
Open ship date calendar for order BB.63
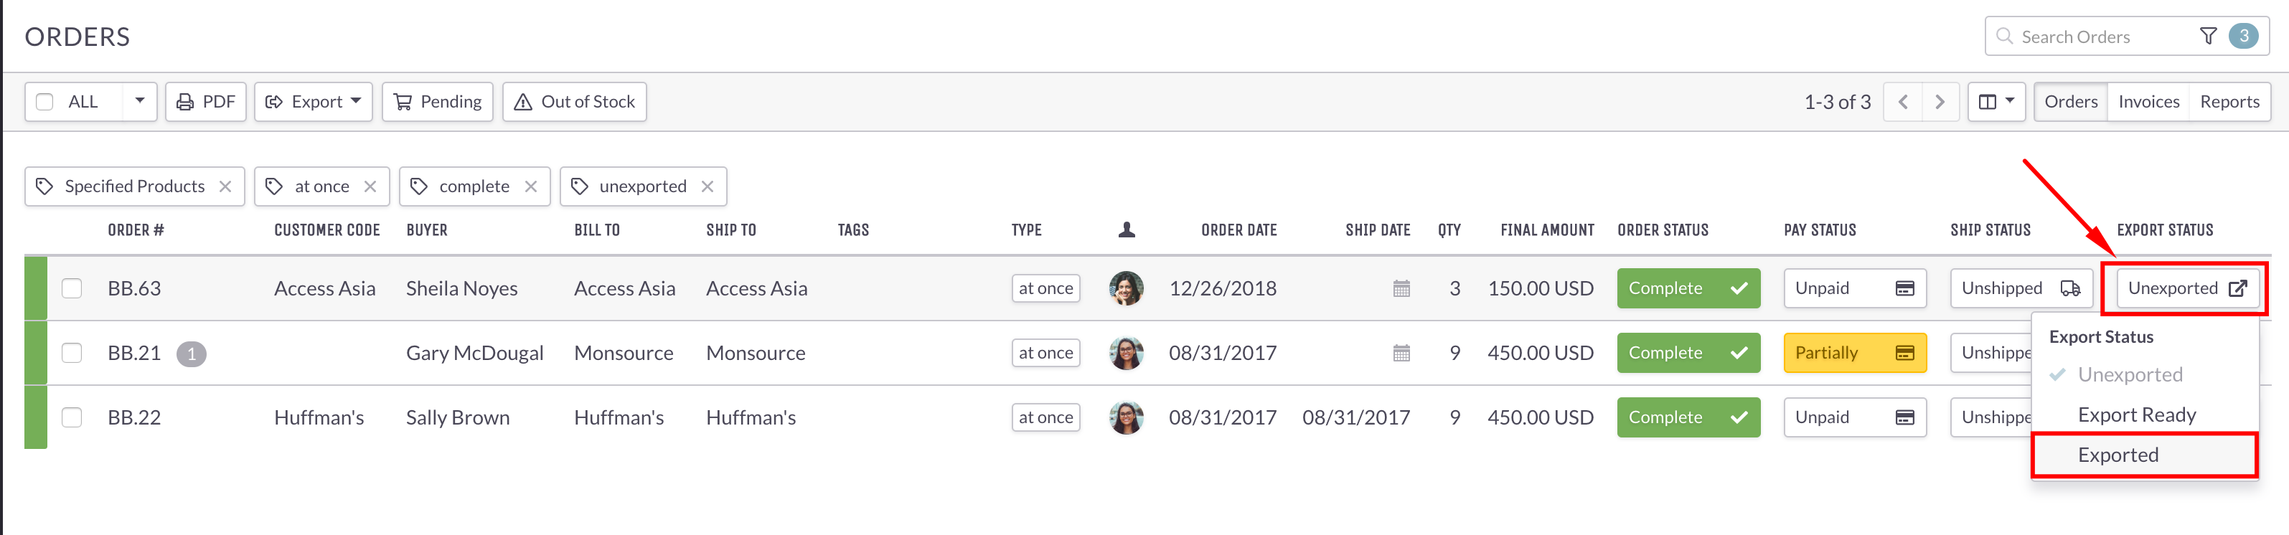(x=1401, y=289)
